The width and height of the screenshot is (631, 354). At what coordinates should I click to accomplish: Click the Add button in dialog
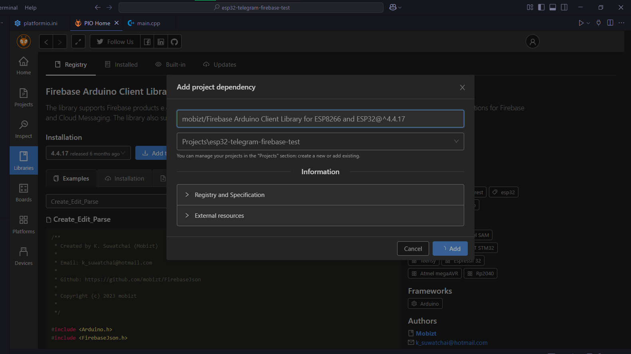[x=450, y=249]
